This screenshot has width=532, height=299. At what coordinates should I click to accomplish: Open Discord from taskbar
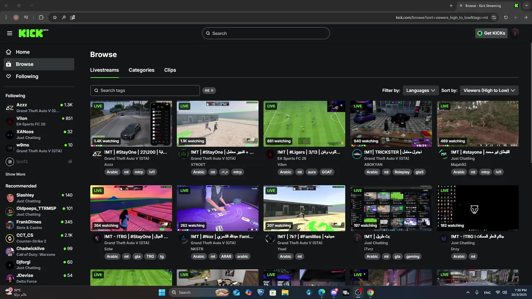[334, 292]
